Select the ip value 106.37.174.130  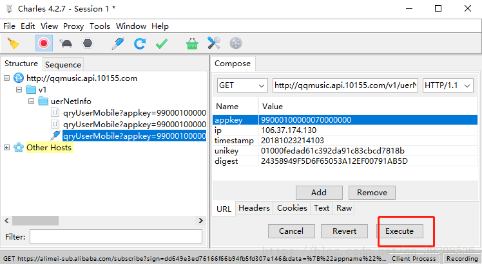tap(368, 130)
